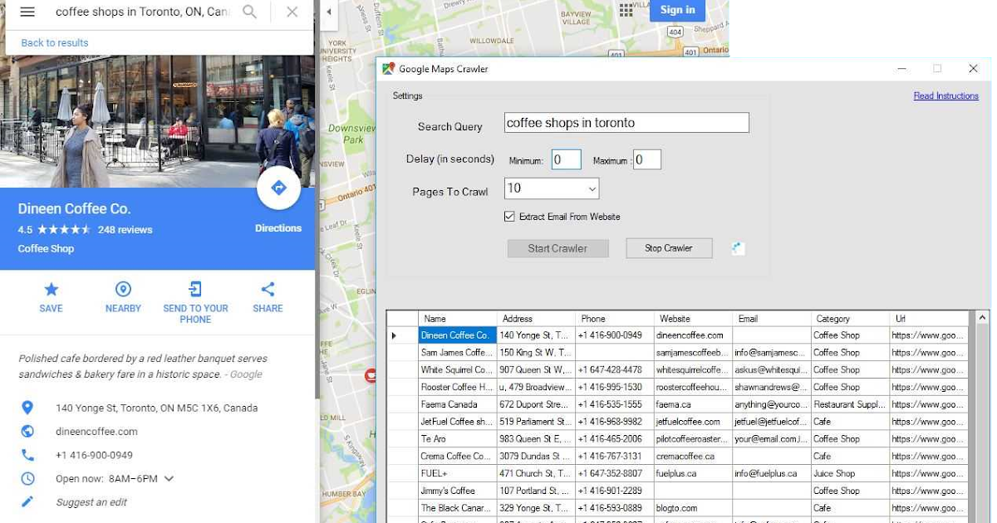
Task: Click the loading spinner next to Stop Crawler
Action: [737, 248]
